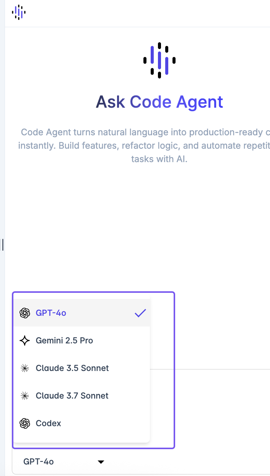Click the OpenAI icon beside Codex
Viewport: 270px width, 476px height.
pos(25,423)
